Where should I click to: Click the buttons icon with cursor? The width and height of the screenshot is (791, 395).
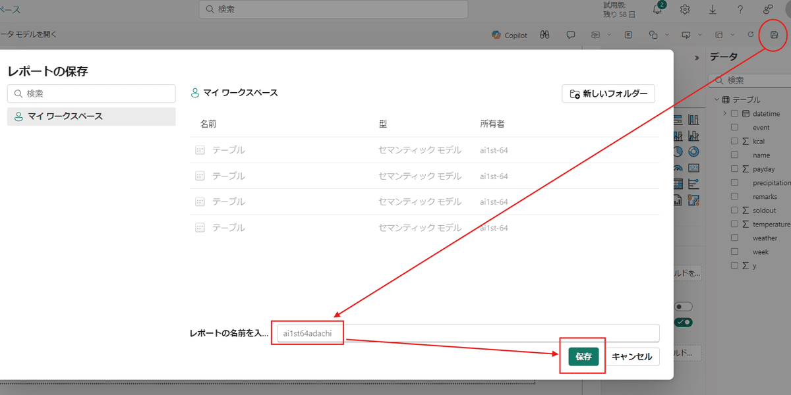pos(686,35)
